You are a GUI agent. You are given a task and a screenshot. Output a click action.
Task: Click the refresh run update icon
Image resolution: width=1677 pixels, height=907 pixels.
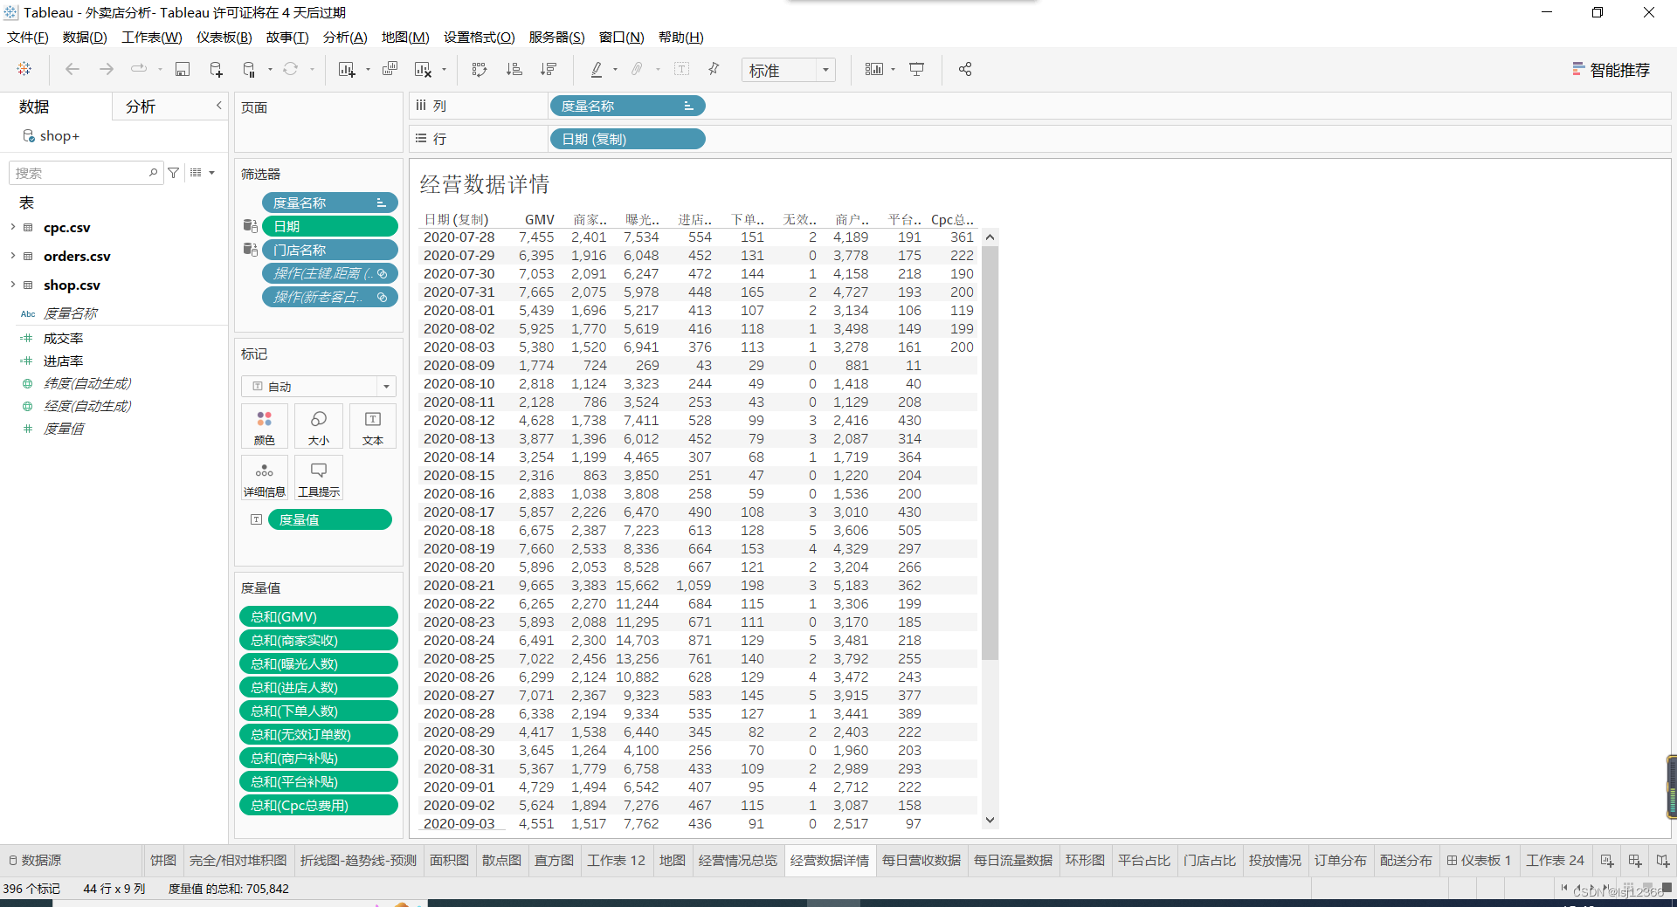[x=290, y=69]
